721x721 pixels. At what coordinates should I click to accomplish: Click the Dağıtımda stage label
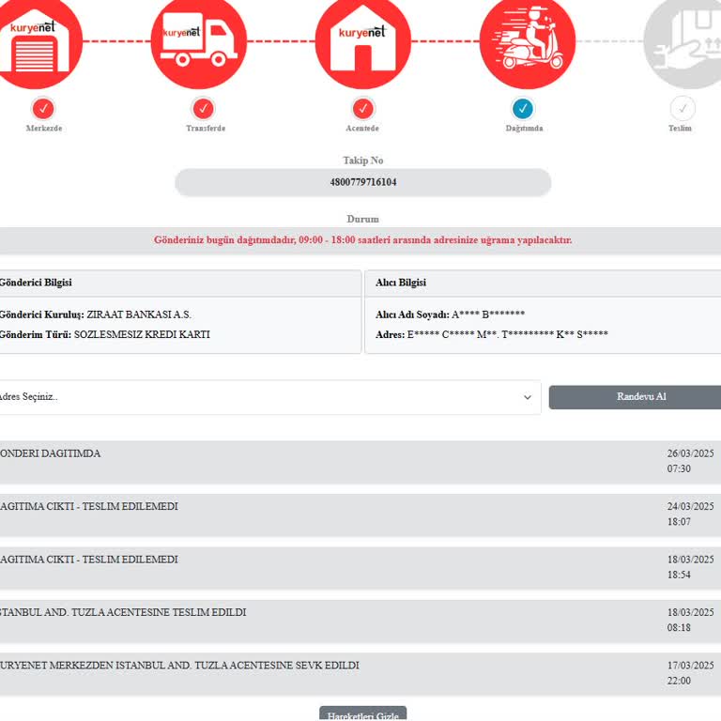524,129
